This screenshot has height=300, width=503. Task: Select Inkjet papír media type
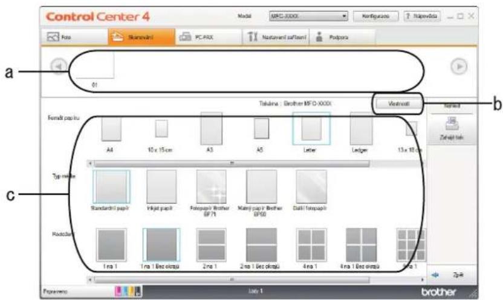(x=161, y=187)
